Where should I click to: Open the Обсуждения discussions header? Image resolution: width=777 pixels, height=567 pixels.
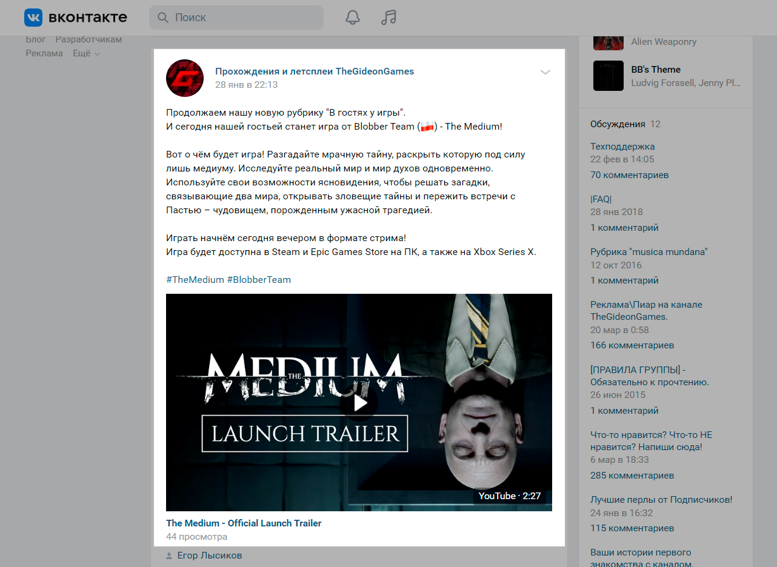(618, 124)
